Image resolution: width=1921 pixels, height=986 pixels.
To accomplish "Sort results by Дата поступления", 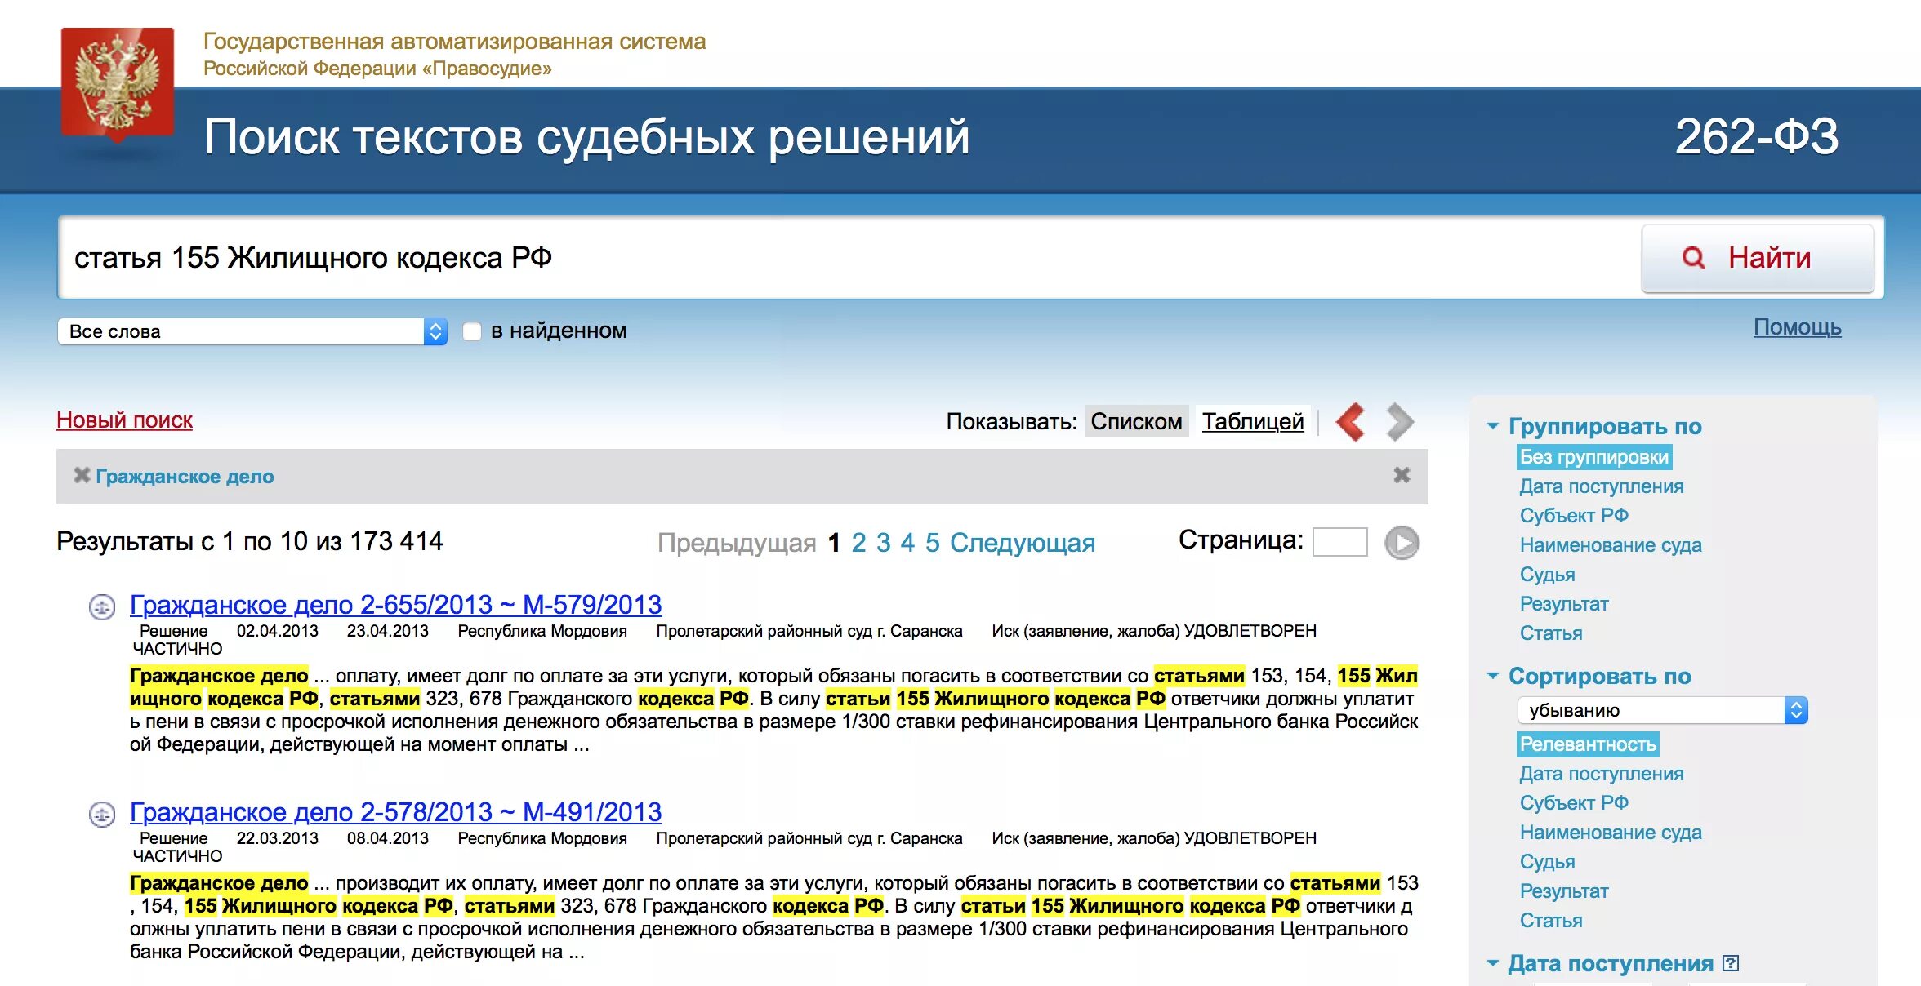I will [x=1601, y=774].
